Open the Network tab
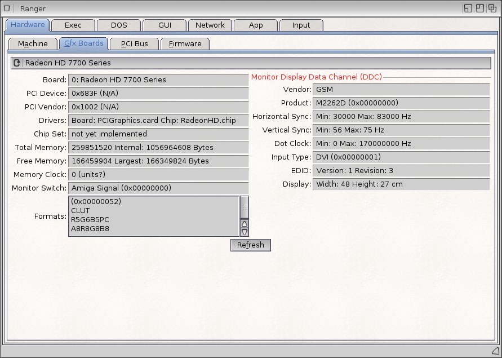 coord(210,25)
